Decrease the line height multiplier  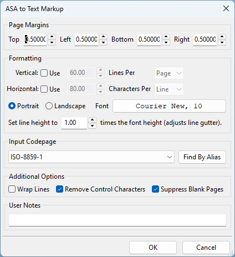click(x=93, y=126)
